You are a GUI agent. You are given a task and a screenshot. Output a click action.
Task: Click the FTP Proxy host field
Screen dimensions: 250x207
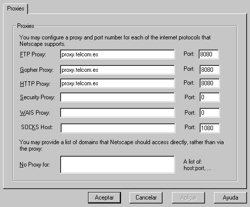coord(117,54)
